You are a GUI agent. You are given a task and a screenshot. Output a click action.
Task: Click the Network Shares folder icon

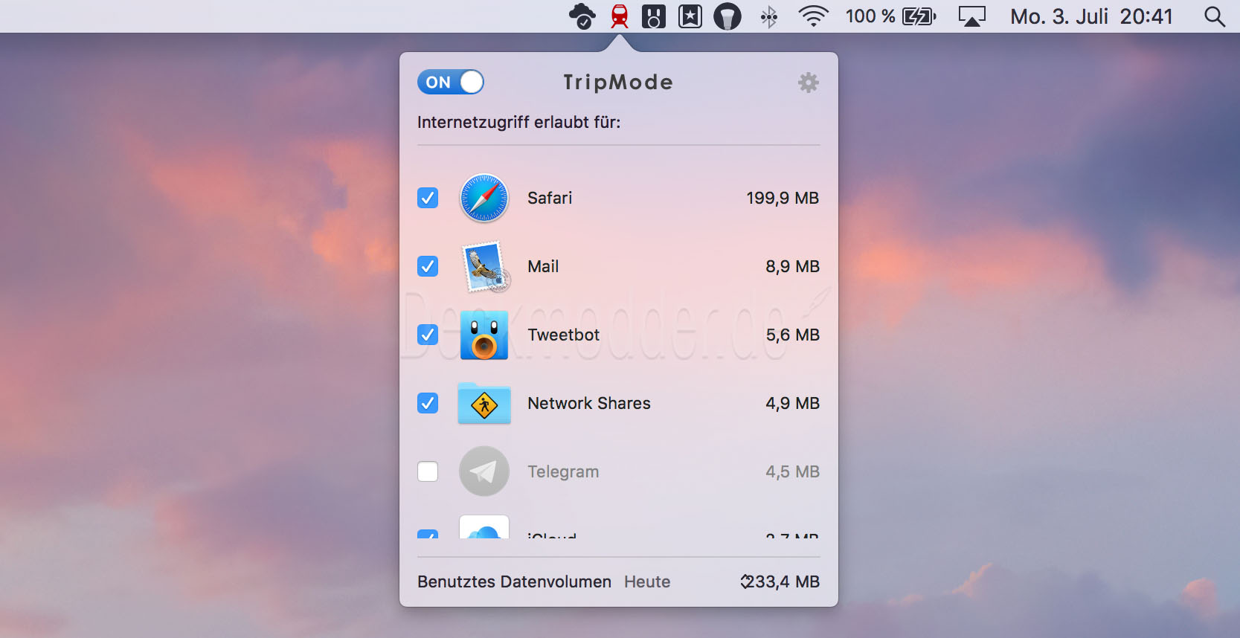484,404
